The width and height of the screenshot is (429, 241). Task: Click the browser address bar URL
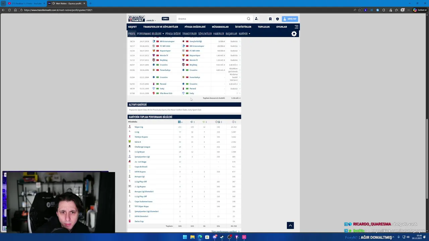point(58,10)
